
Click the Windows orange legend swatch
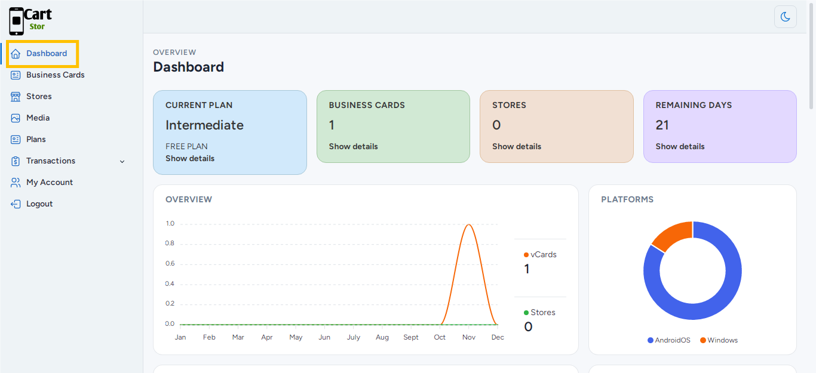point(703,340)
